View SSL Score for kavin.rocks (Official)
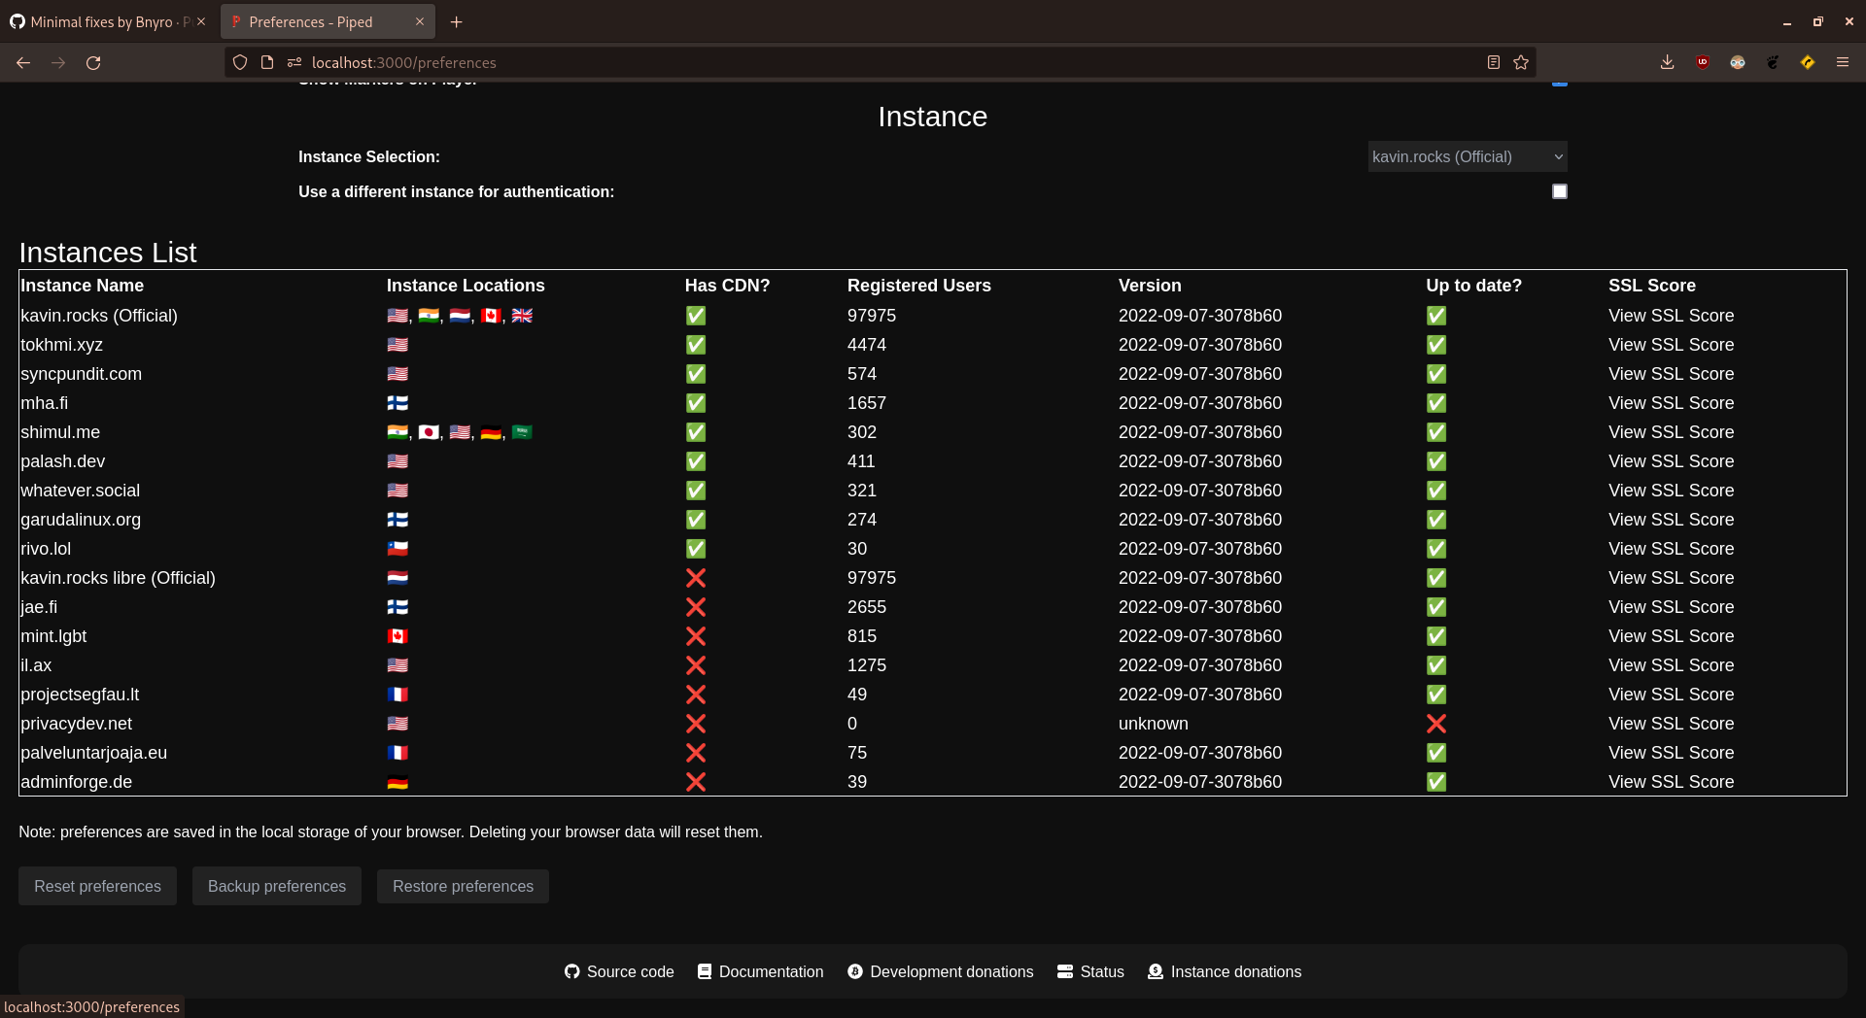The height and width of the screenshot is (1018, 1866). pyautogui.click(x=1671, y=316)
